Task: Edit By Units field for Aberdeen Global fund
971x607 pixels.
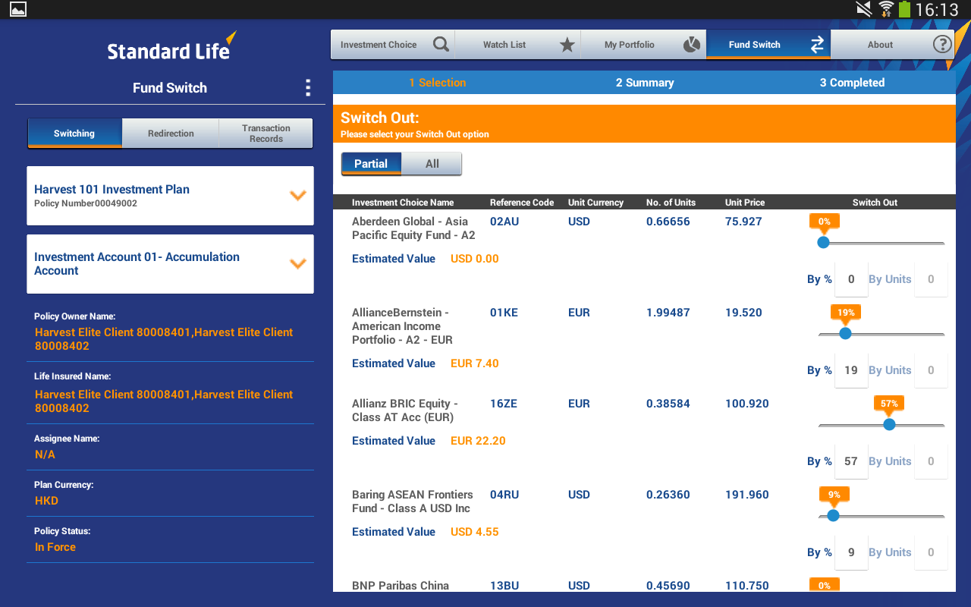Action: coord(931,279)
